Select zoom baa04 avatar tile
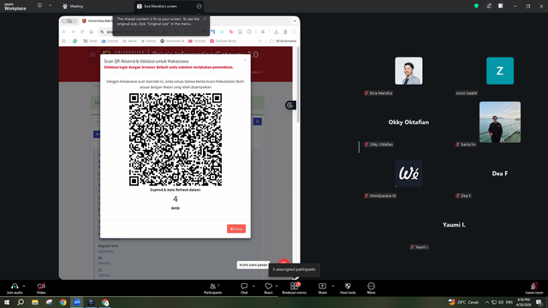Screen dimensions: 548x308 pos(500,71)
